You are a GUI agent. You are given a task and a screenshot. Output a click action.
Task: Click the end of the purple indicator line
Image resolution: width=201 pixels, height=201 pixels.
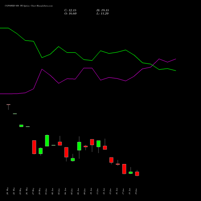pyautogui.click(x=176, y=59)
